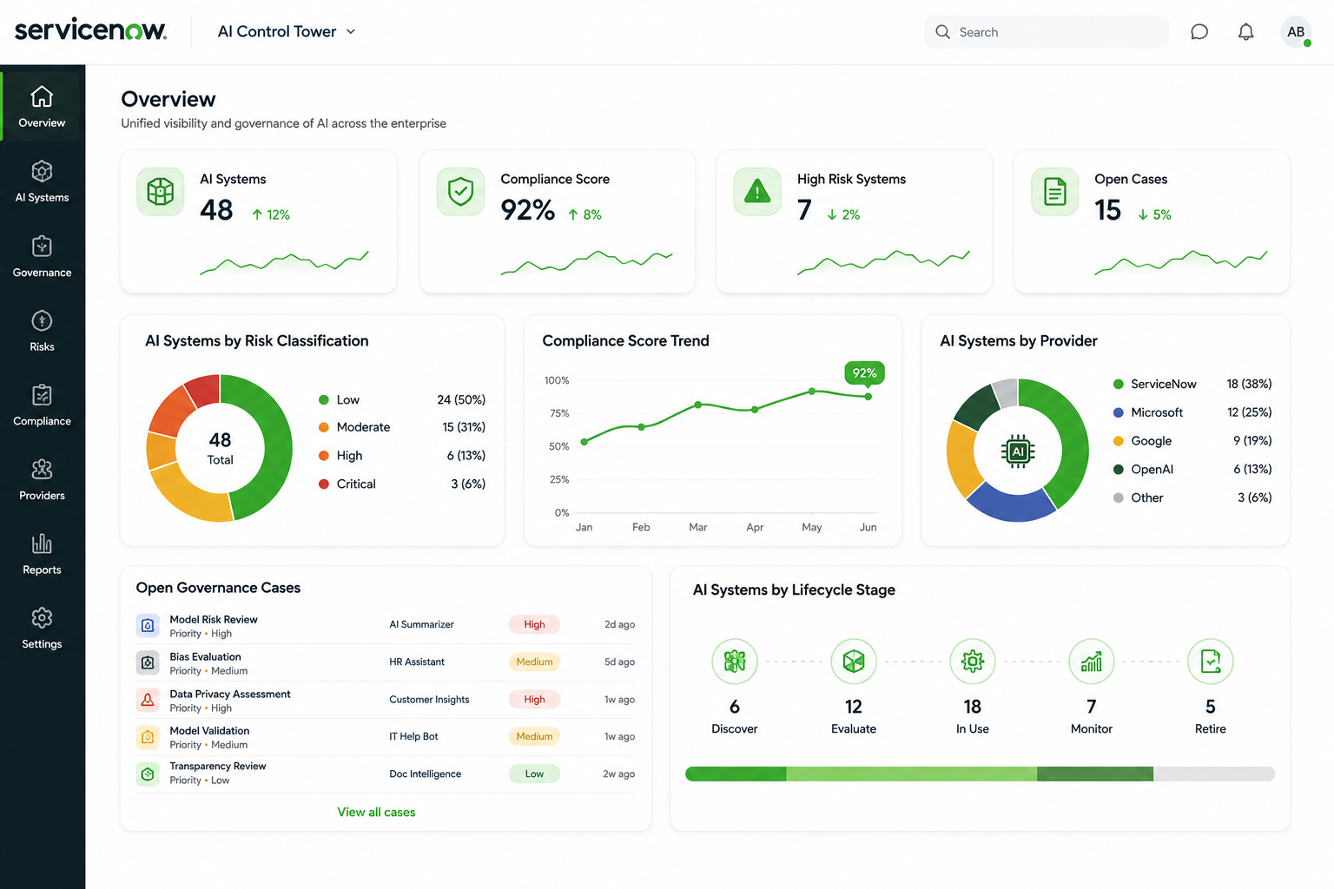Viewport: 1334px width, 889px height.
Task: Click Data Privacy Assessment case icon
Action: 148,700
